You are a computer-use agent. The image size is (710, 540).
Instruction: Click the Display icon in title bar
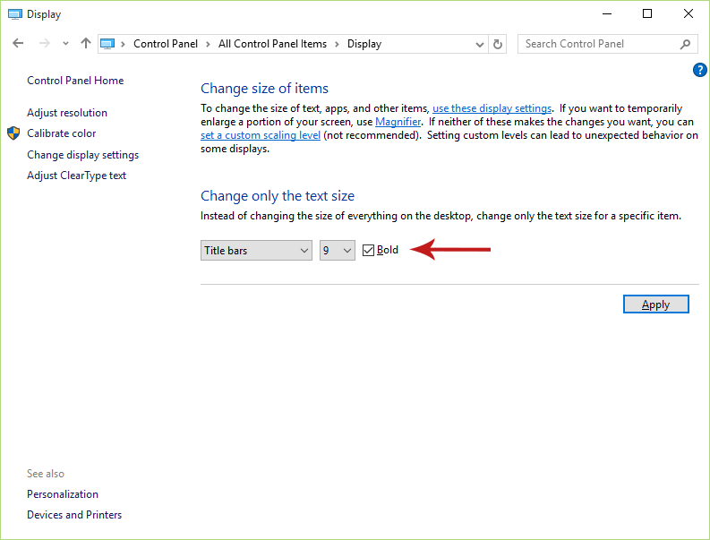(x=14, y=14)
